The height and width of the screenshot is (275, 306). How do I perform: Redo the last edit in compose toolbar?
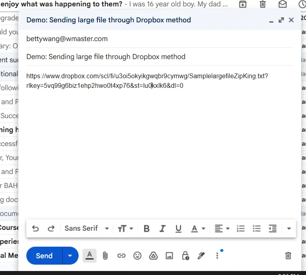click(x=51, y=228)
